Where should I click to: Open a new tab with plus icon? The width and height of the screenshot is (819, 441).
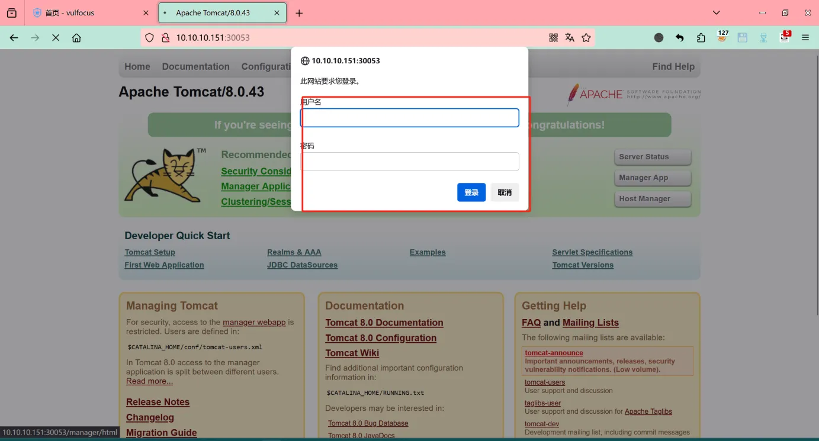pyautogui.click(x=299, y=13)
